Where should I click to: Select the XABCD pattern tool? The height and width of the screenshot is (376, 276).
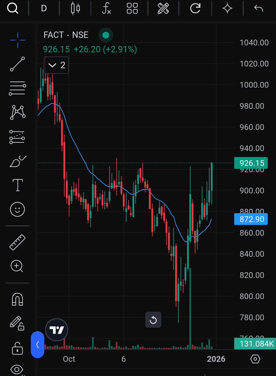click(x=18, y=112)
